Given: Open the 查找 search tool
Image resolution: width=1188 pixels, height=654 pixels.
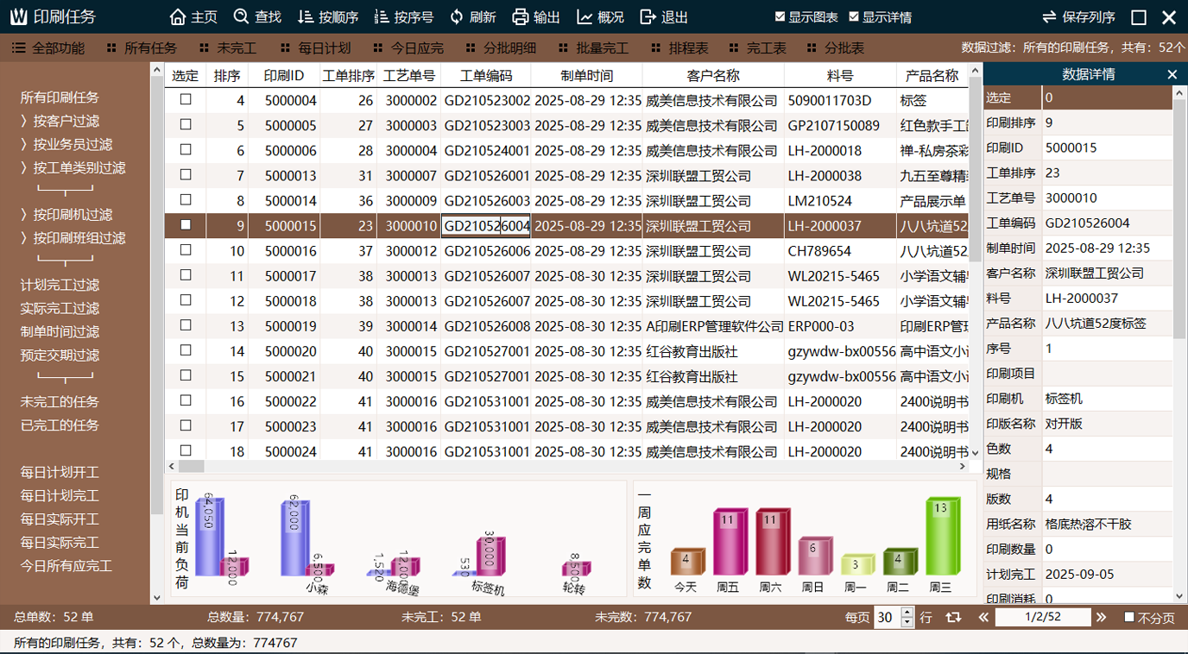Looking at the screenshot, I should click(241, 17).
